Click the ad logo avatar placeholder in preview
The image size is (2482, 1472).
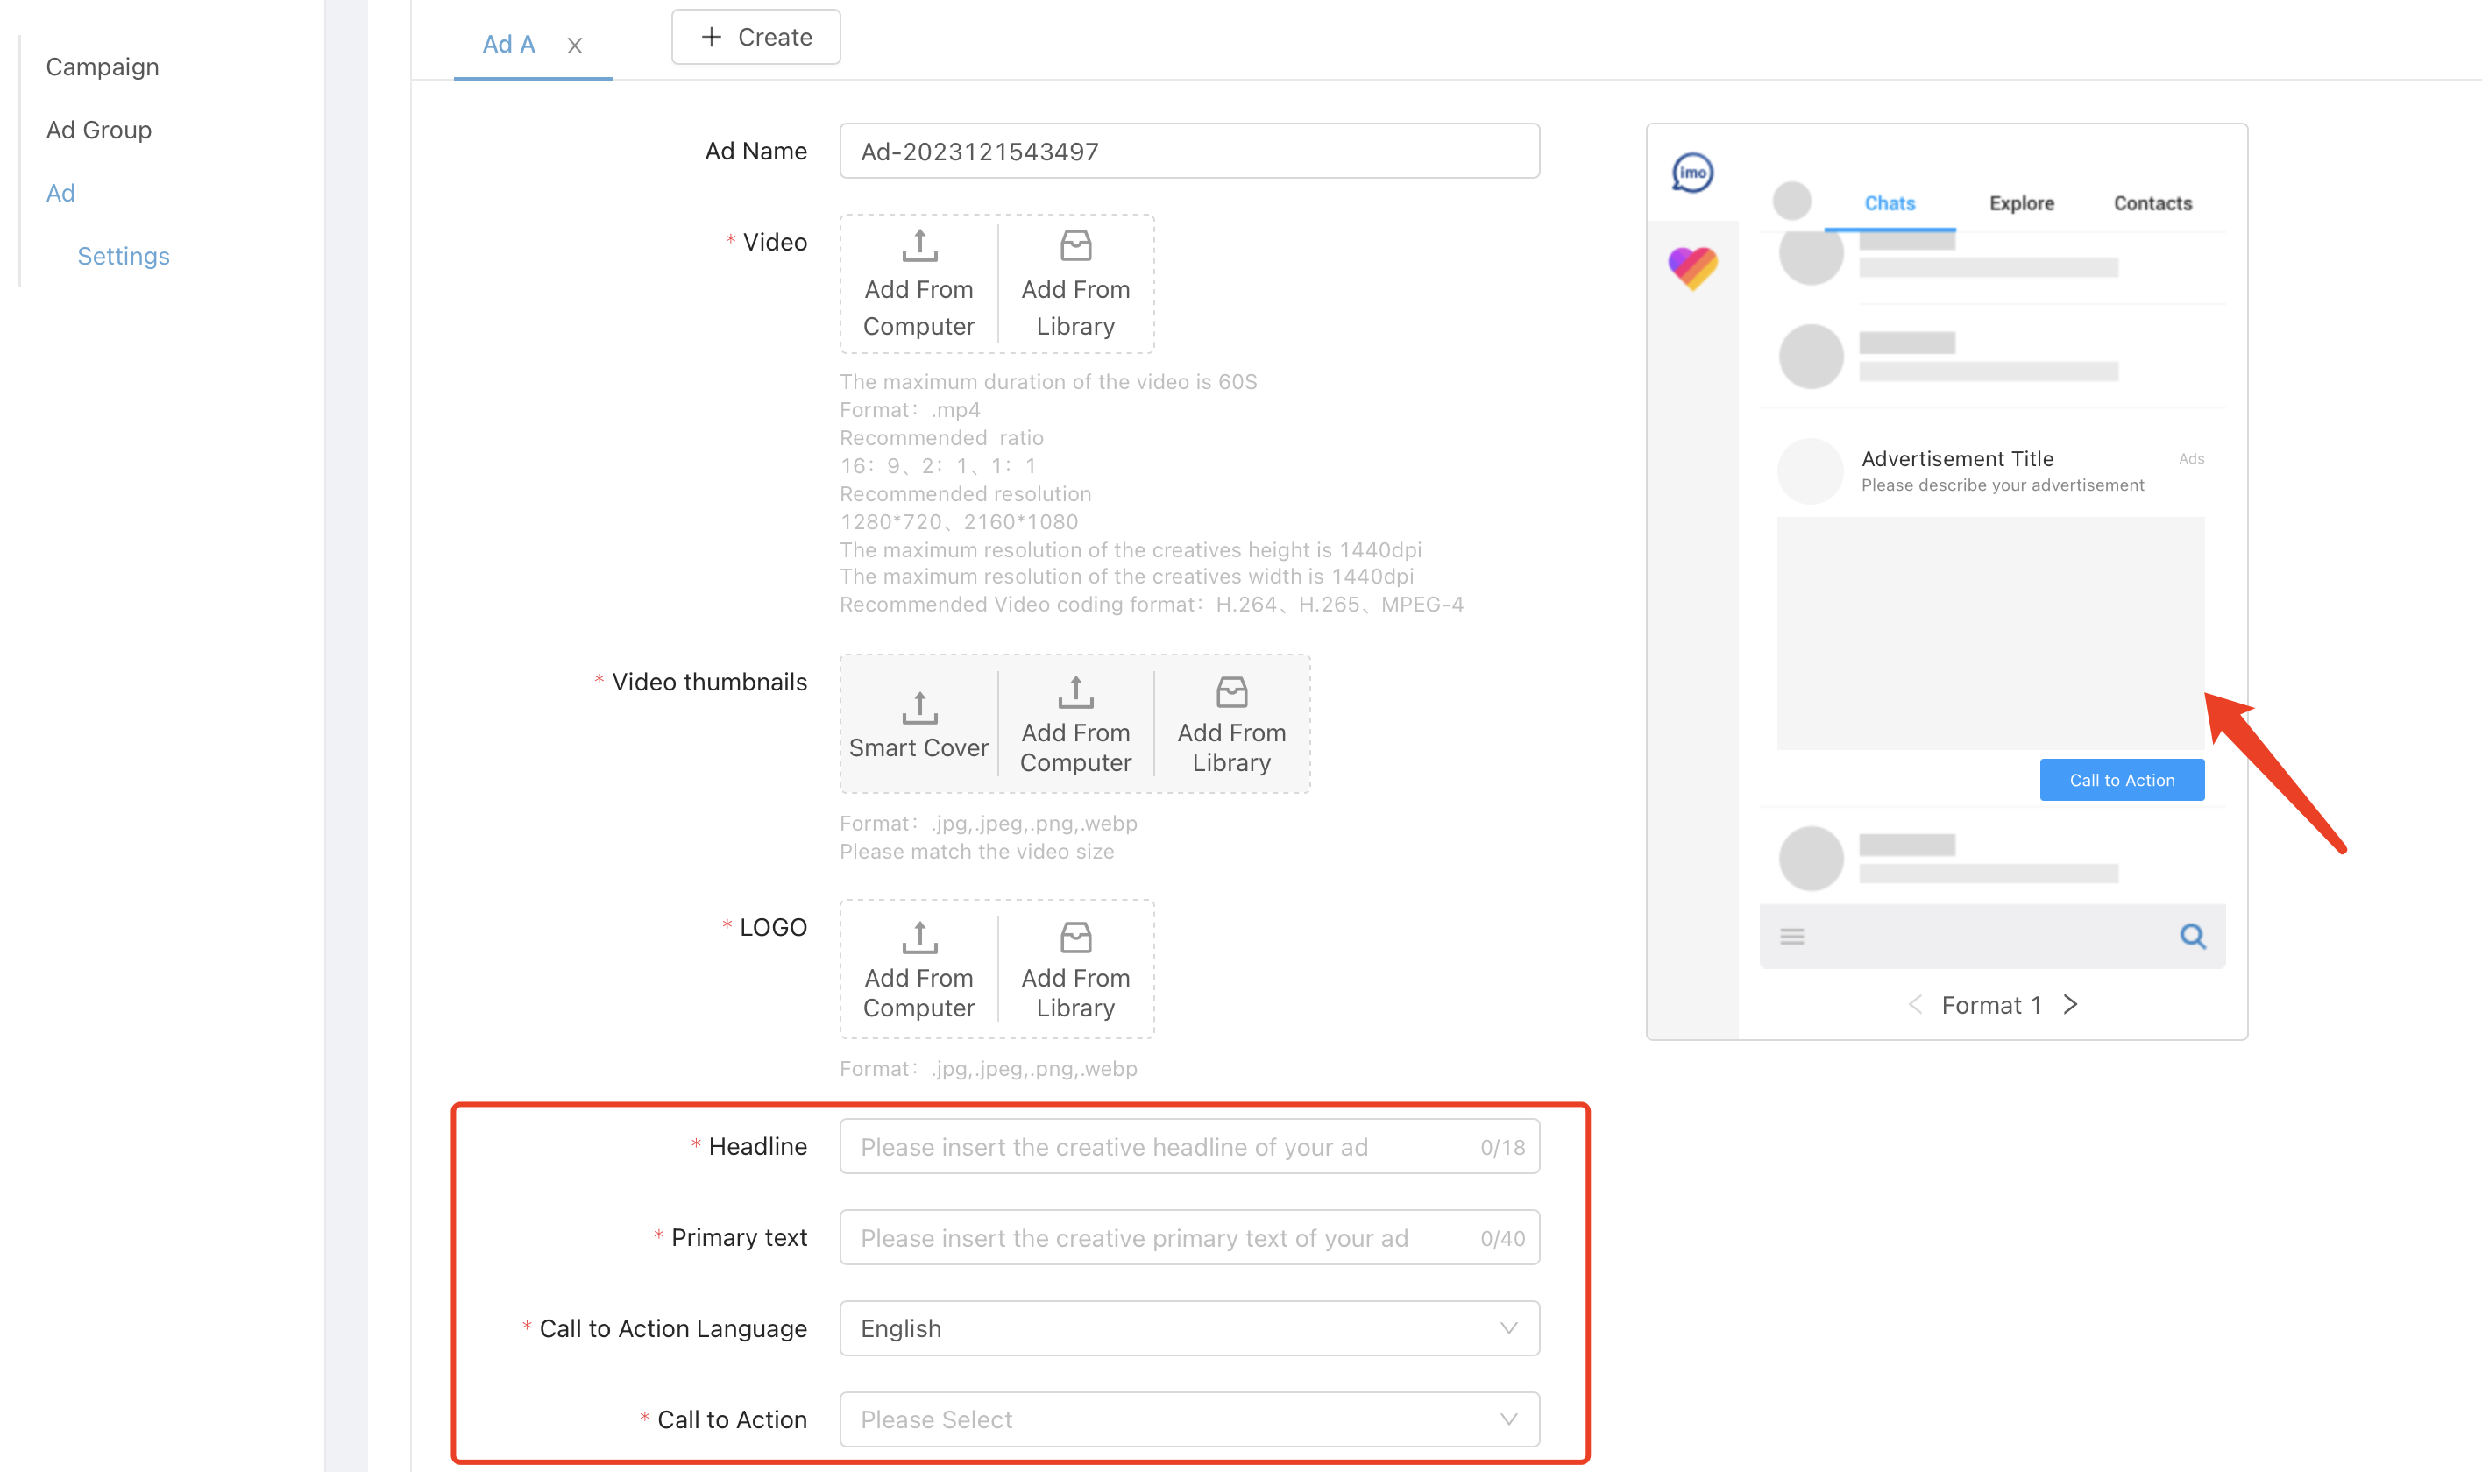(1810, 471)
